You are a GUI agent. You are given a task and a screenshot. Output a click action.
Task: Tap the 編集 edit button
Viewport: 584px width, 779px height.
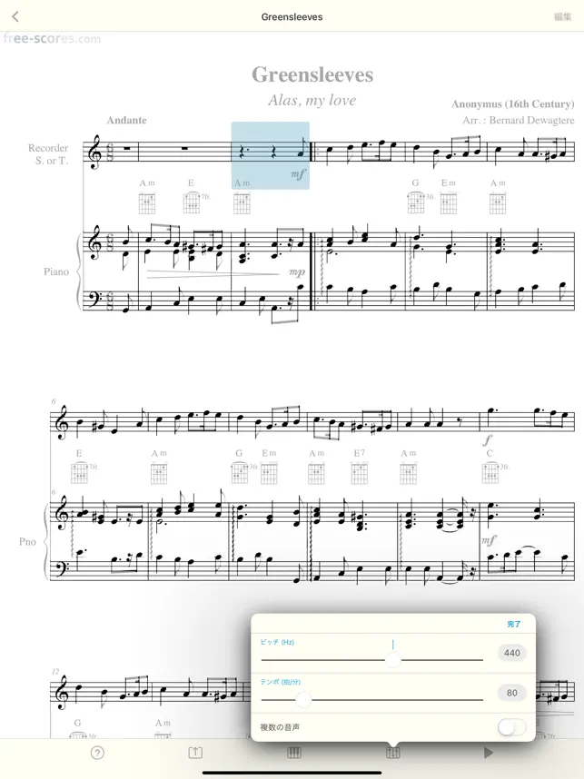[x=562, y=17]
